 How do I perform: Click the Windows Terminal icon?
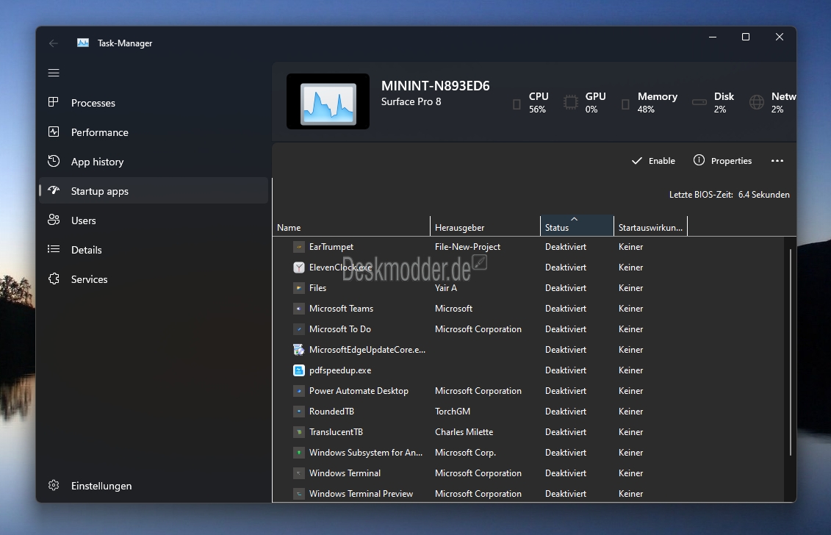pyautogui.click(x=299, y=473)
